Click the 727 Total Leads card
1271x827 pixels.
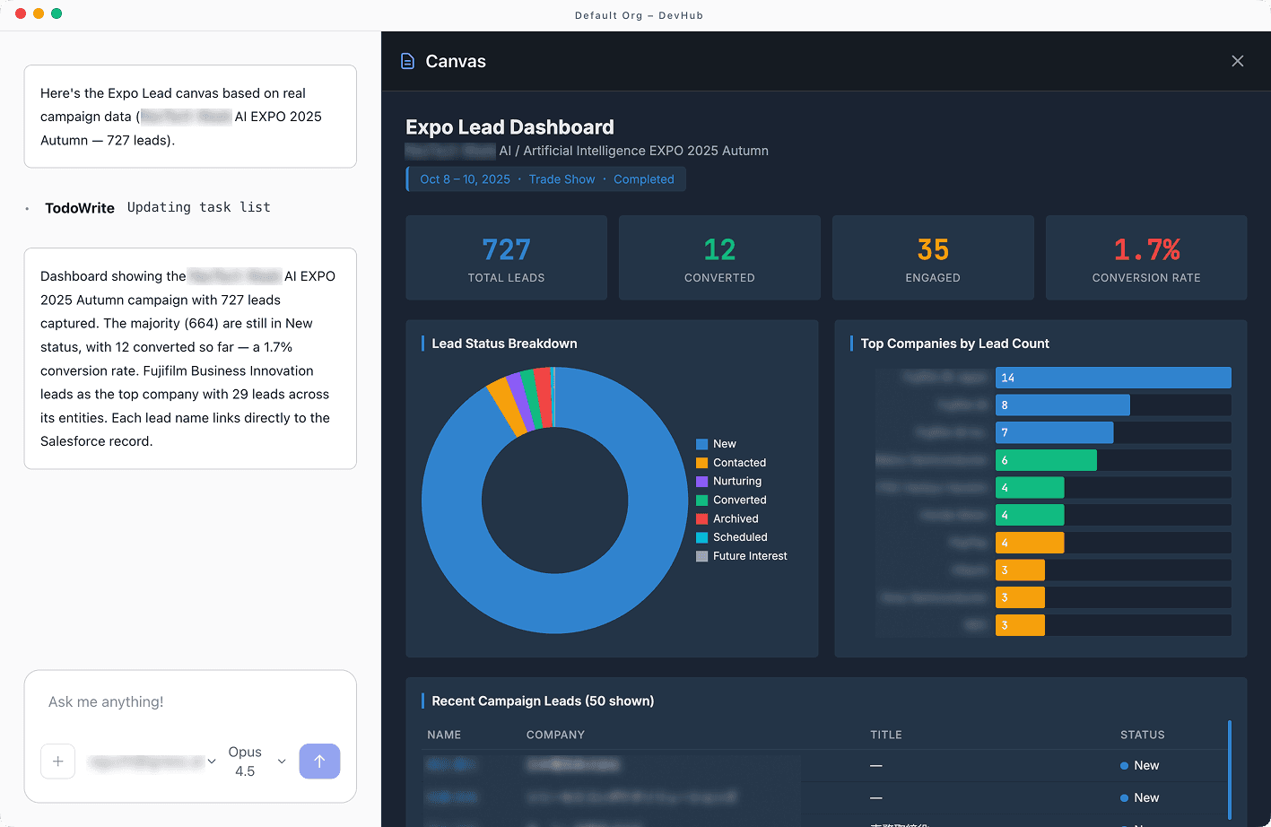click(507, 257)
